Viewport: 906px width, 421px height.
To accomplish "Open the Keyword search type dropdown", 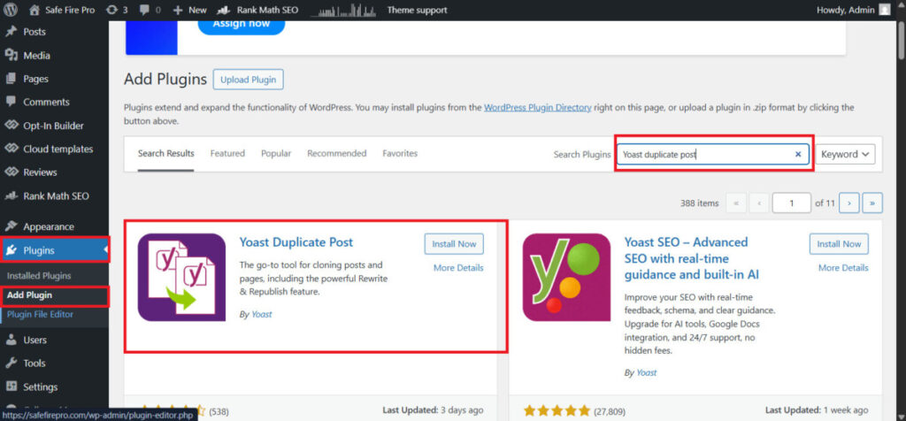I will pyautogui.click(x=845, y=154).
